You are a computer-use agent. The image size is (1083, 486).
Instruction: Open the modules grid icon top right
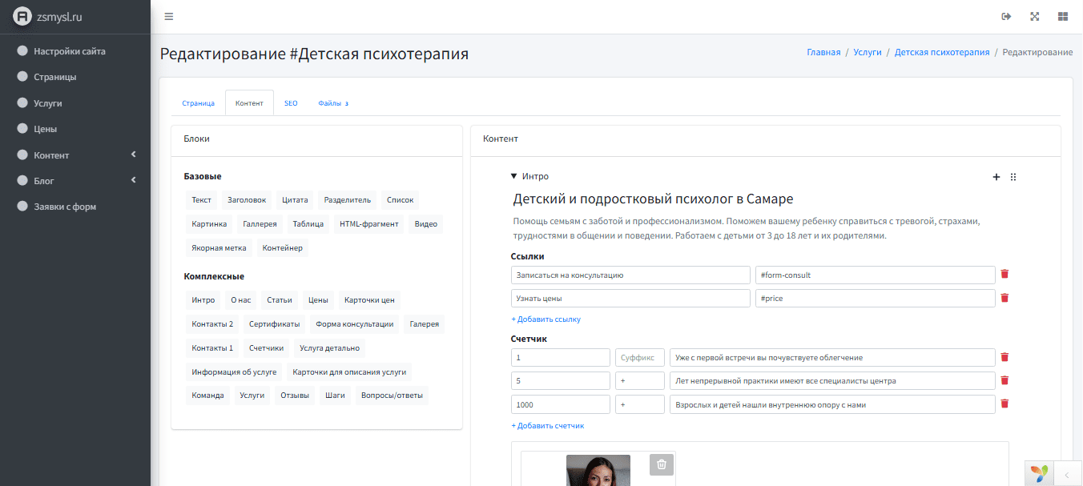coord(1063,16)
